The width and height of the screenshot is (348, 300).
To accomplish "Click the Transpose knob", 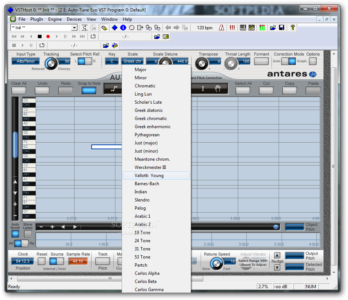I will point(201,64).
